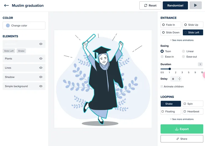Select the Spin looping animation
This screenshot has width=205, height=146.
(193, 104)
